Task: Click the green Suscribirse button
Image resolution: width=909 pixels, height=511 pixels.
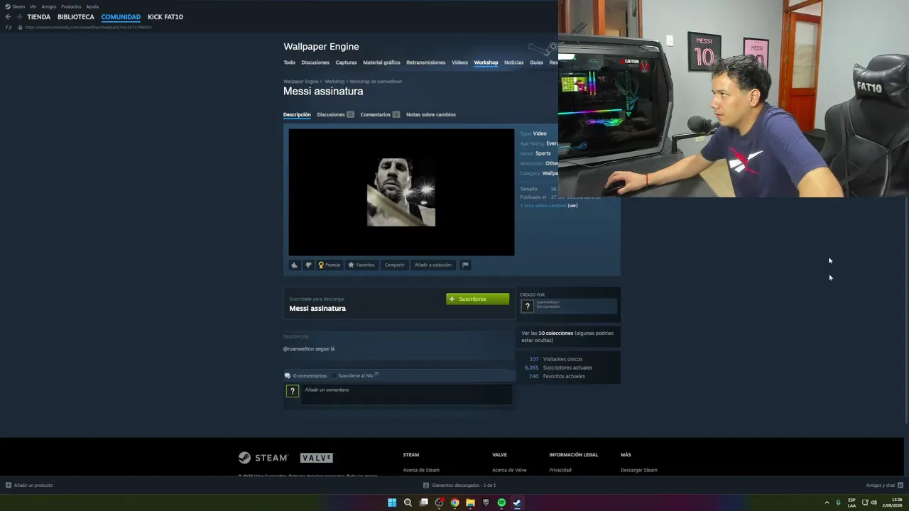Action: click(x=478, y=299)
